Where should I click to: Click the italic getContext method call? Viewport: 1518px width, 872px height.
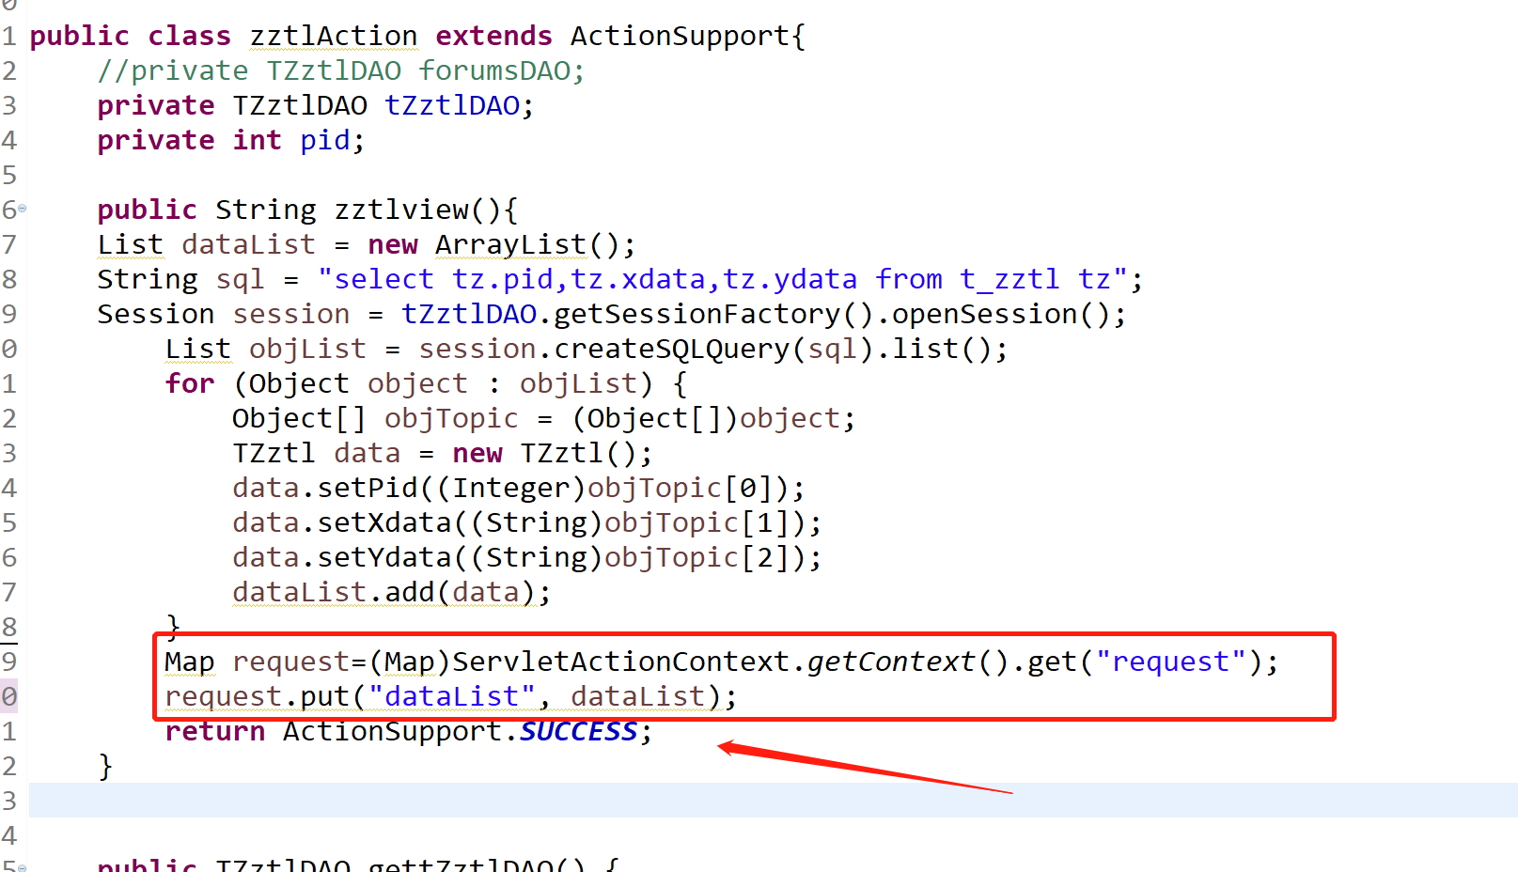890,662
